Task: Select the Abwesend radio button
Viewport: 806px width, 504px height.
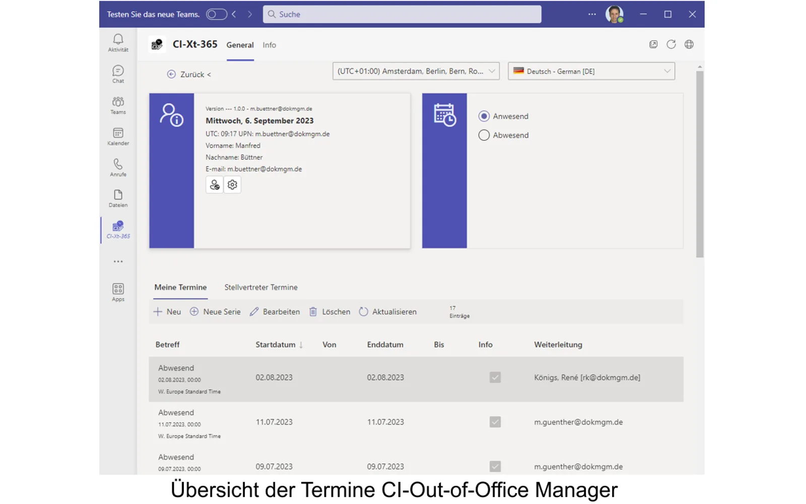Action: pyautogui.click(x=484, y=135)
